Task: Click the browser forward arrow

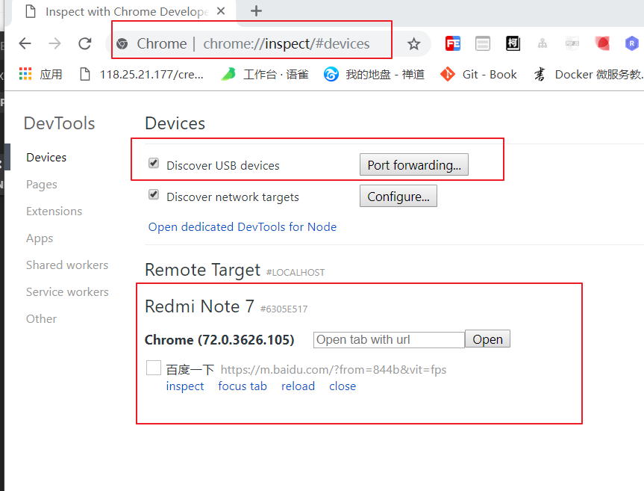Action: point(54,43)
